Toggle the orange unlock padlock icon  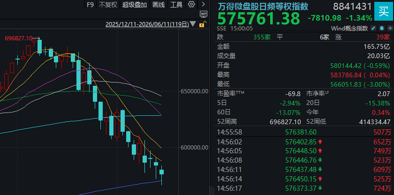click(x=202, y=24)
